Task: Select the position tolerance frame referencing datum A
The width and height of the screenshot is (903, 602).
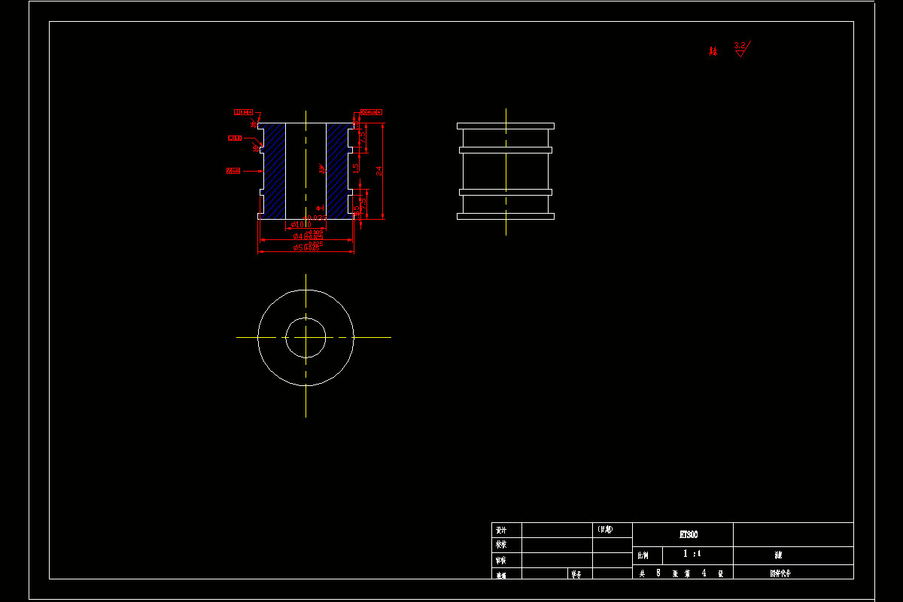Action: 372,111
